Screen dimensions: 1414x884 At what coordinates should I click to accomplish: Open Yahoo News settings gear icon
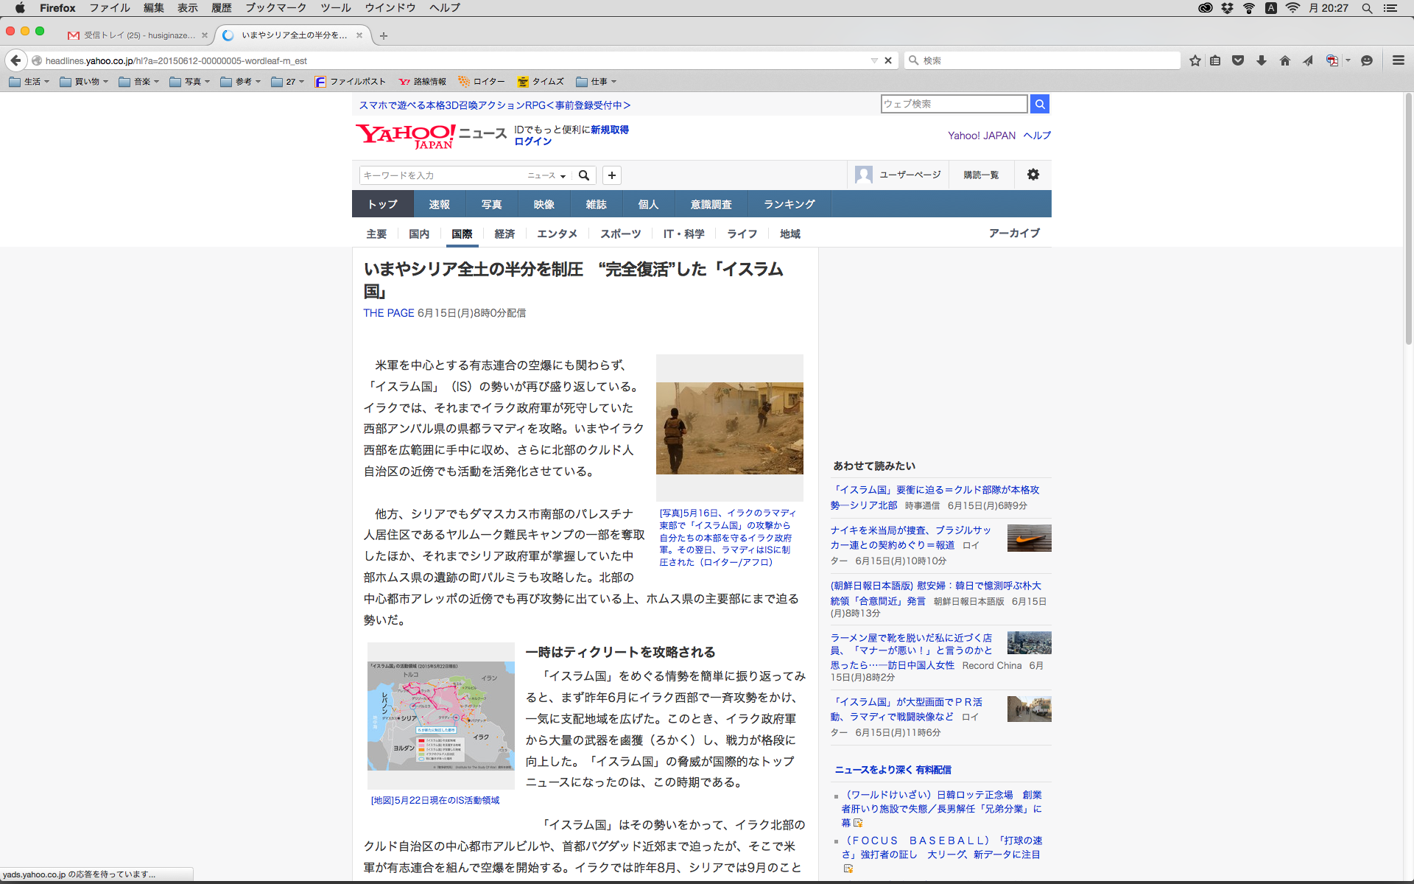pos(1033,175)
